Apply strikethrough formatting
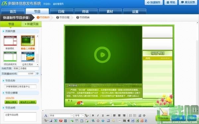The width and height of the screenshot is (199, 124). 108,115
